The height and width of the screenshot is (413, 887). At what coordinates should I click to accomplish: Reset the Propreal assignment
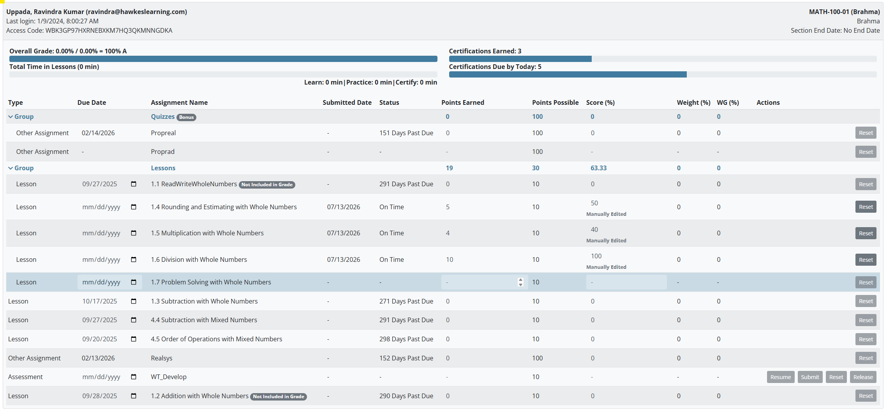click(x=866, y=133)
